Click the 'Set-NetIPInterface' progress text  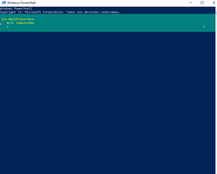18,19
